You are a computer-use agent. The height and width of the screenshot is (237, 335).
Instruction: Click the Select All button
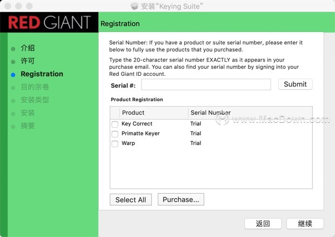click(131, 200)
